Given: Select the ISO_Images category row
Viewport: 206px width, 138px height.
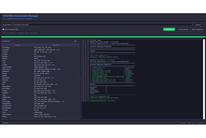Looking at the screenshot, I should (x=40, y=88).
